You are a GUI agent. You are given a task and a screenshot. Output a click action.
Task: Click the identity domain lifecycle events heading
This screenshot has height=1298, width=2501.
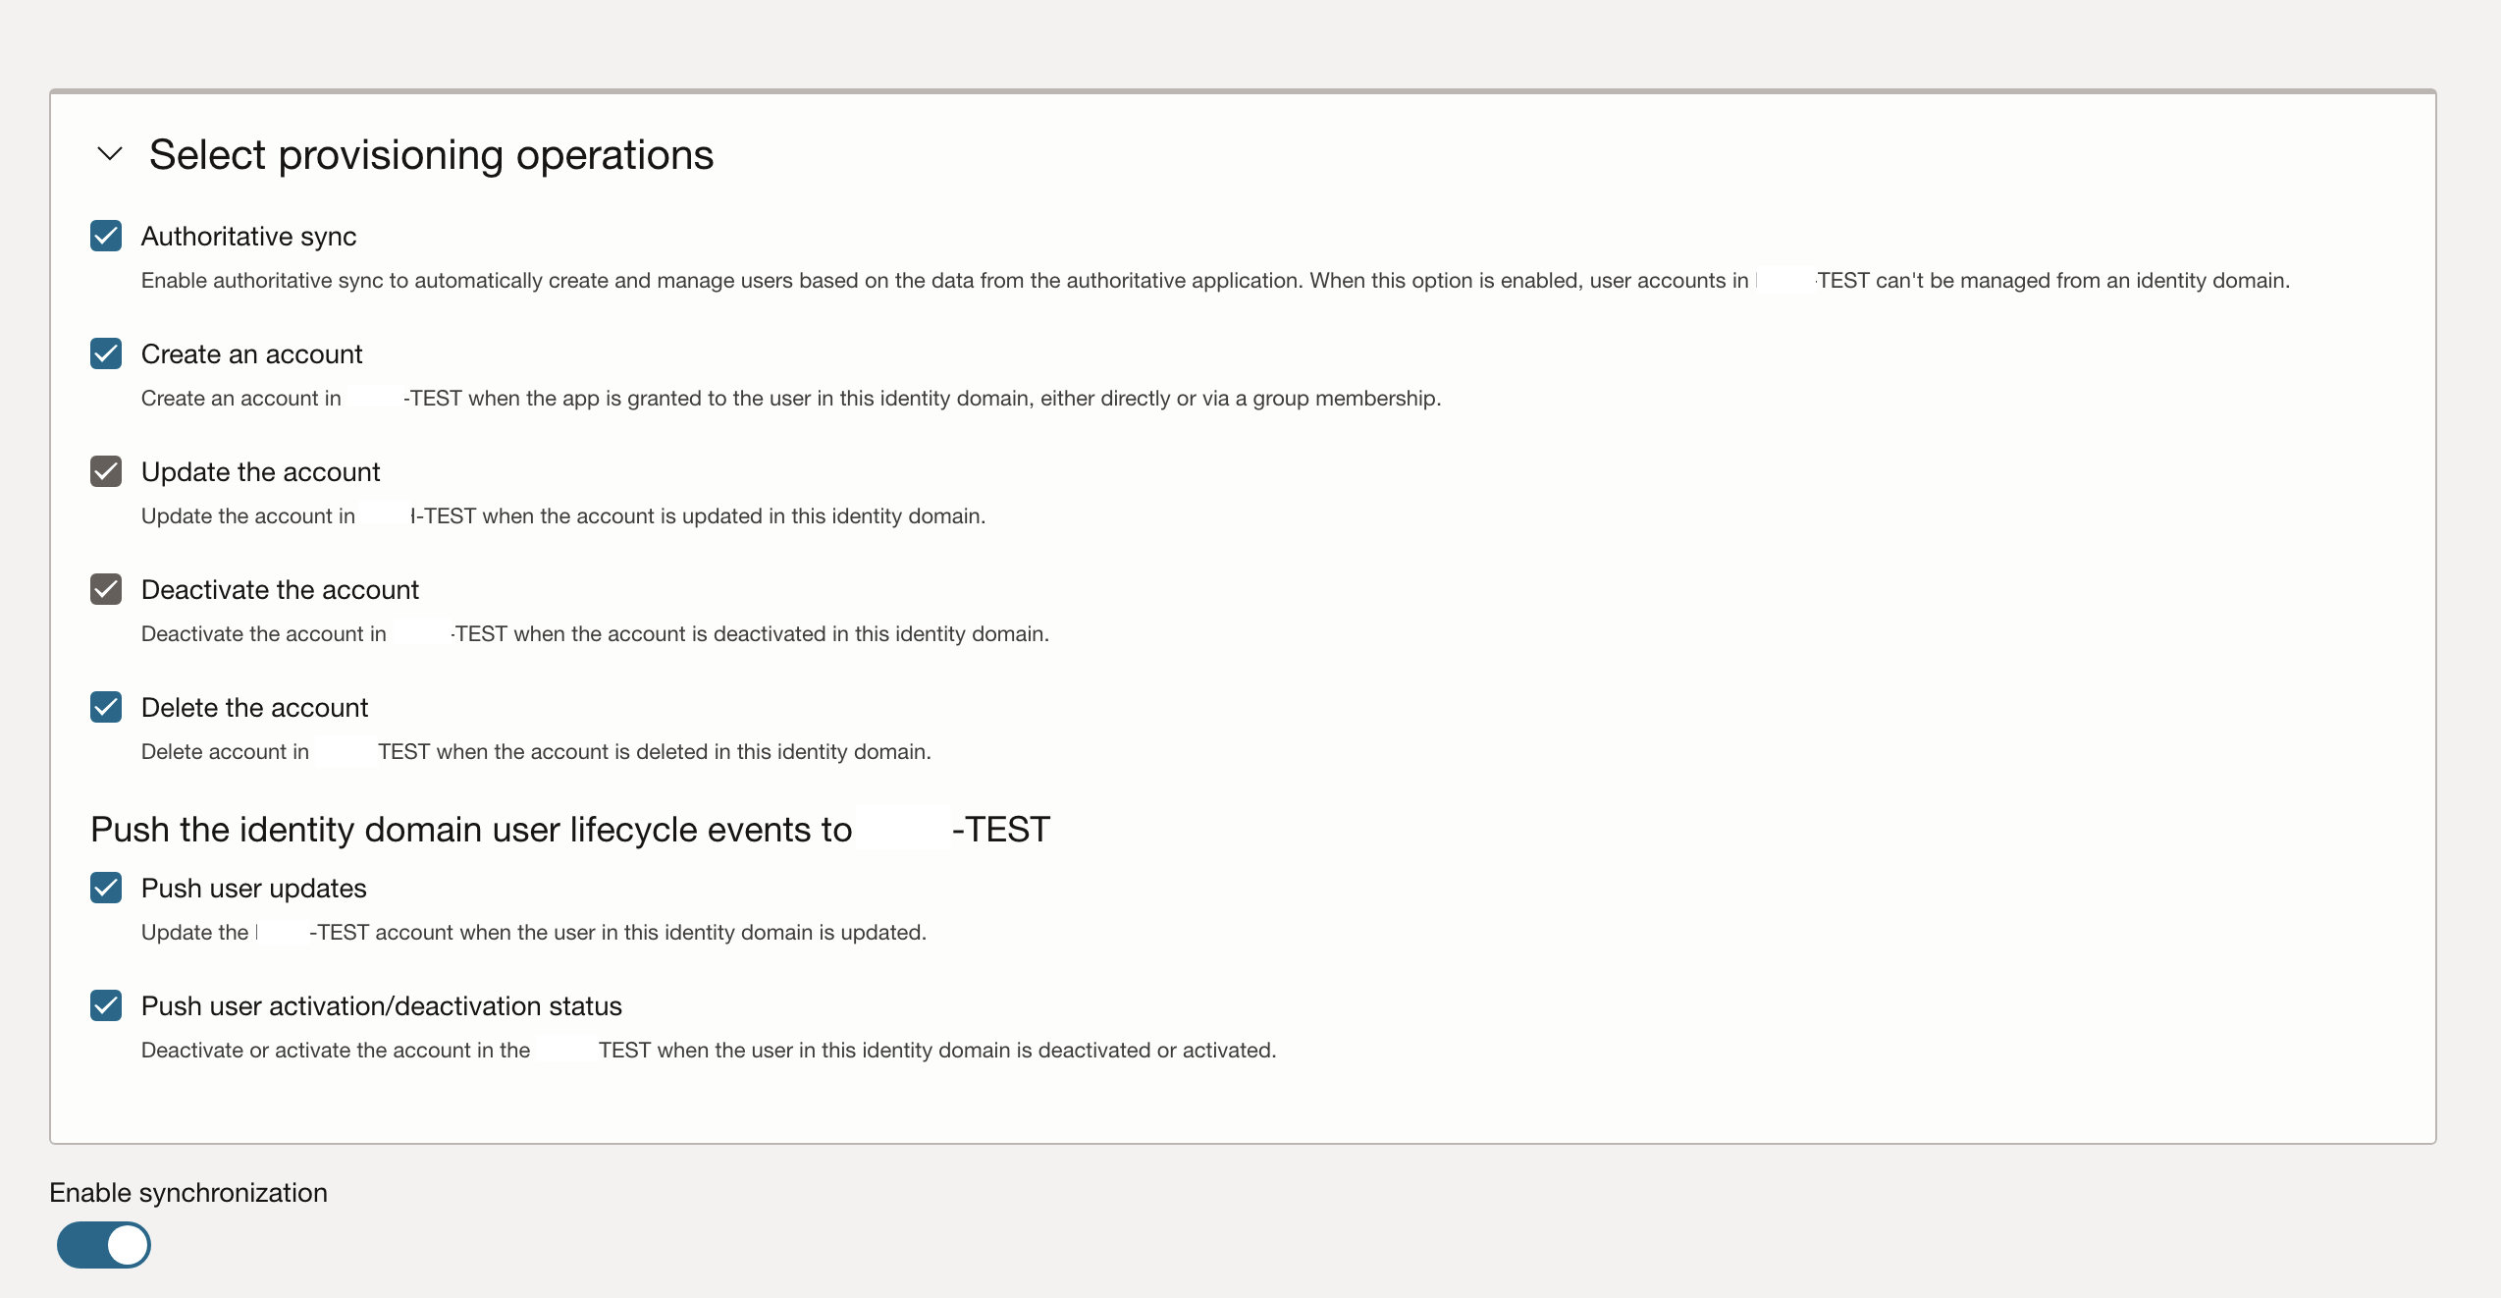tap(569, 828)
